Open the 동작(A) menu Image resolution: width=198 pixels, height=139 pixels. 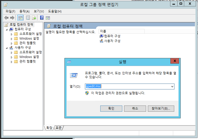click(25, 11)
